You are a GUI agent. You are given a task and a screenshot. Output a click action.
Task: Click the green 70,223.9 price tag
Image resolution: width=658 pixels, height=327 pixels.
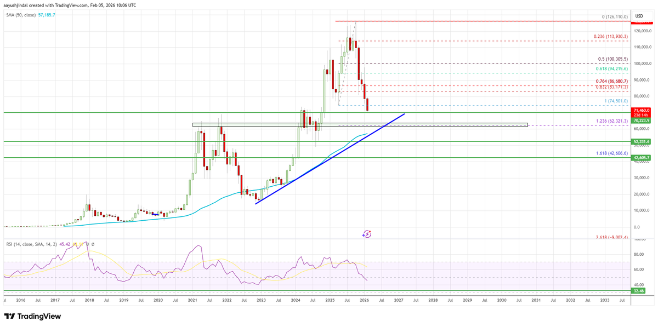tap(641, 121)
